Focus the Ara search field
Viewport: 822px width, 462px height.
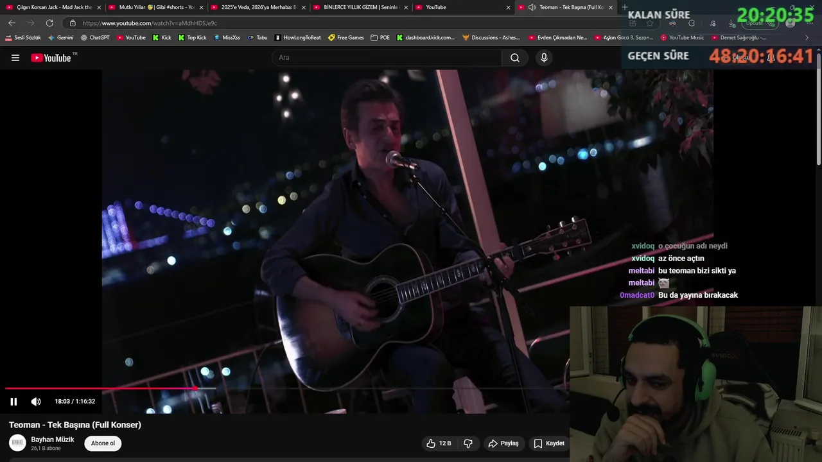coord(387,58)
